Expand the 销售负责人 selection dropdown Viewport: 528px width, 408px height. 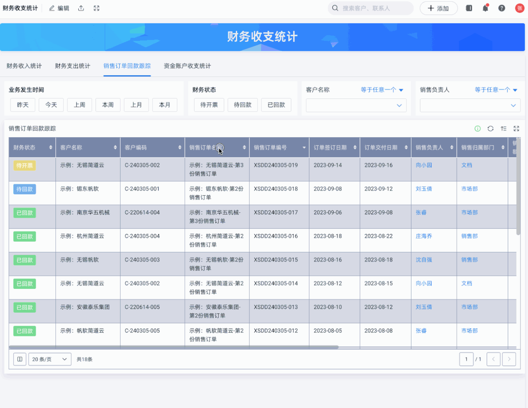pyautogui.click(x=469, y=106)
